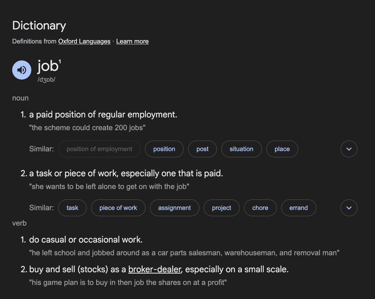Expand more synonyms for task definition
Screen dimensions: 375x299
pyautogui.click(x=349, y=208)
